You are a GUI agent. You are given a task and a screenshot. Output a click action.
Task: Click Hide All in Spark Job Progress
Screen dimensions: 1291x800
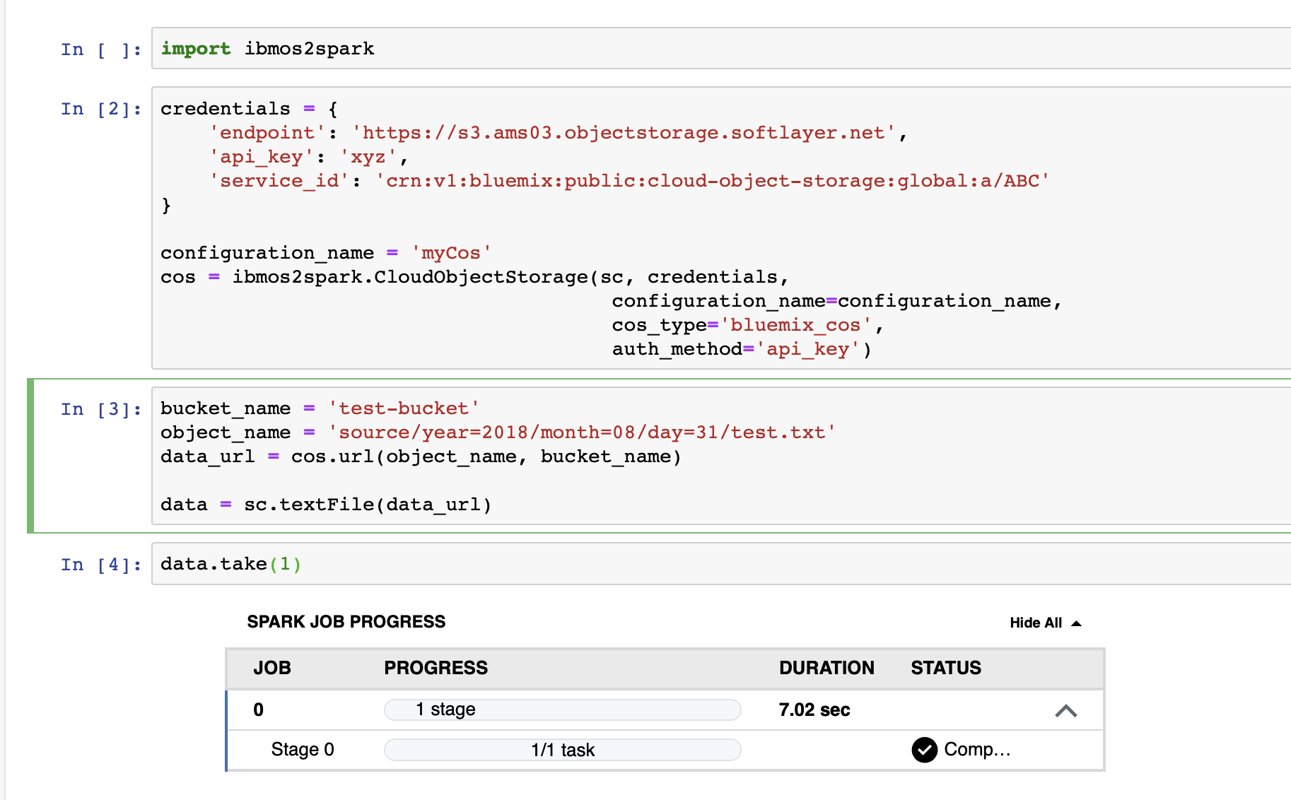(x=1036, y=623)
